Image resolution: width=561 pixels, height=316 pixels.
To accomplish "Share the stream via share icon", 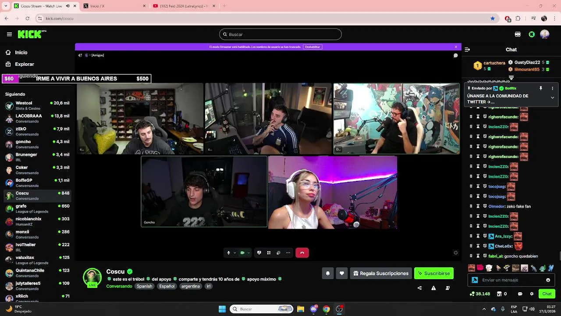I will click(x=419, y=288).
